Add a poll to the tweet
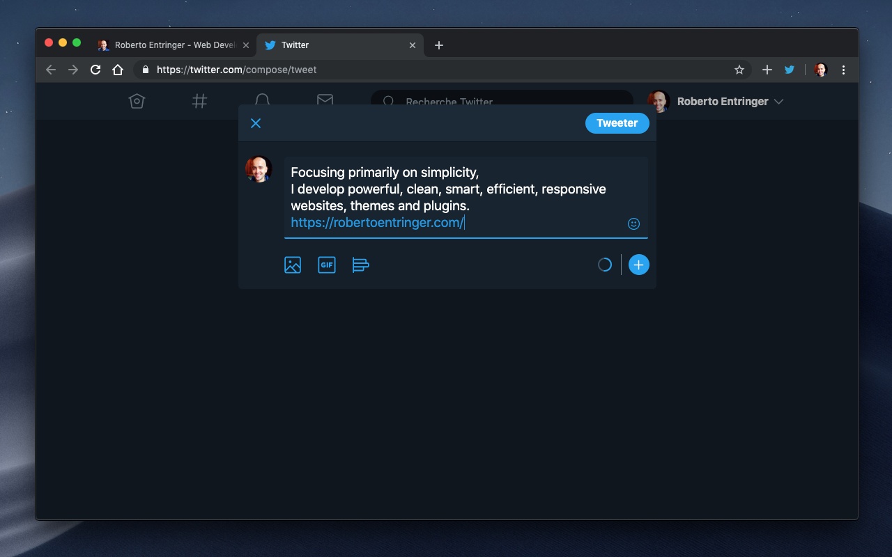Viewport: 892px width, 557px height. tap(360, 265)
